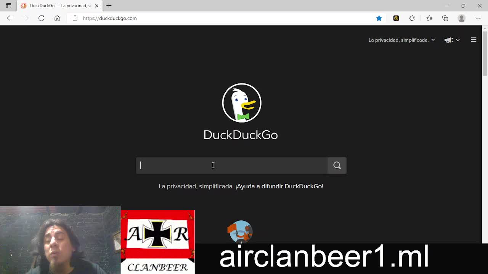Expand 'La privacidad, simplificada.' dropdown

(x=401, y=40)
